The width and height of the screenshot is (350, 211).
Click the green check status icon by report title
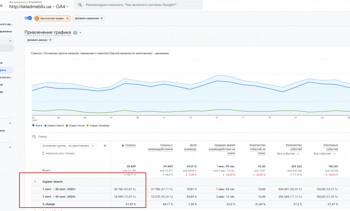click(x=75, y=33)
